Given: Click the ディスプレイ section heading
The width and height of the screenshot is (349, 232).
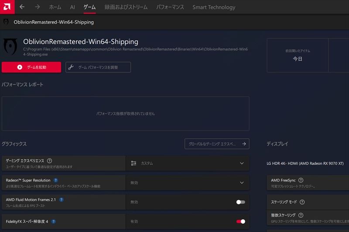Looking at the screenshot, I should [277, 144].
